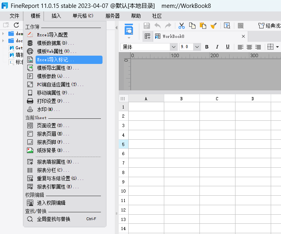Select row header 5

coord(123,144)
